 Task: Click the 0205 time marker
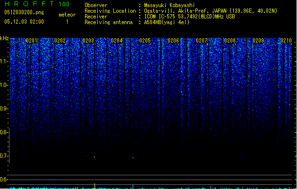click(145, 41)
